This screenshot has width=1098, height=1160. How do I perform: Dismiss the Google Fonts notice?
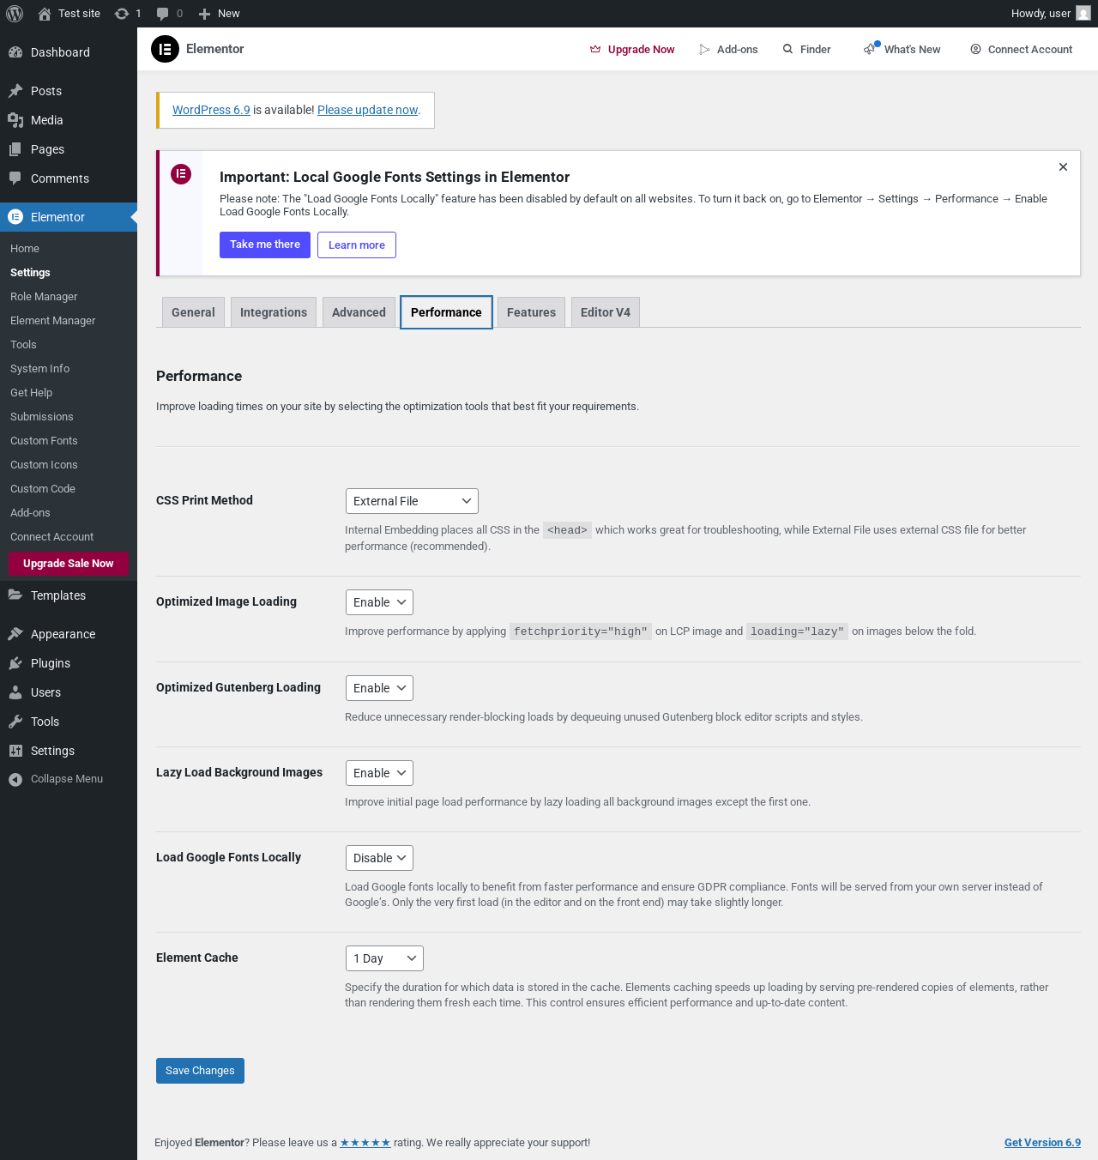[1063, 167]
